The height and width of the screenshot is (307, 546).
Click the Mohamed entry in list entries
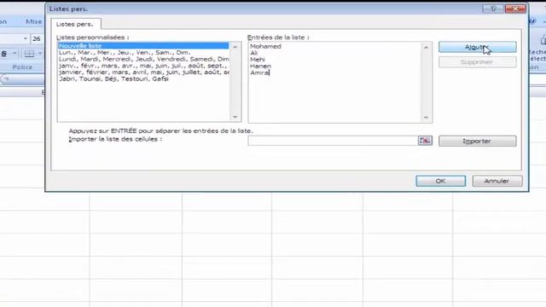[265, 46]
